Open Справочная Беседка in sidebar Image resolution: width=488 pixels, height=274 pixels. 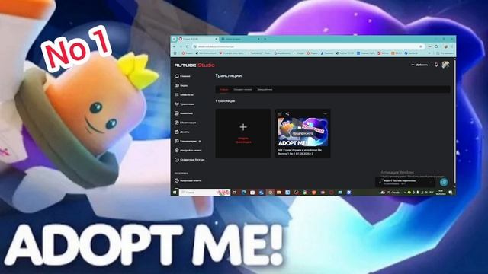pos(190,160)
